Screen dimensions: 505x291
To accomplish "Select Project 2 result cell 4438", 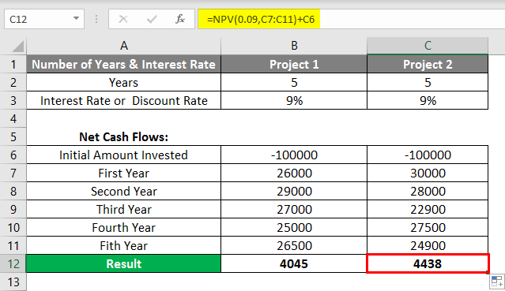I will [x=428, y=263].
